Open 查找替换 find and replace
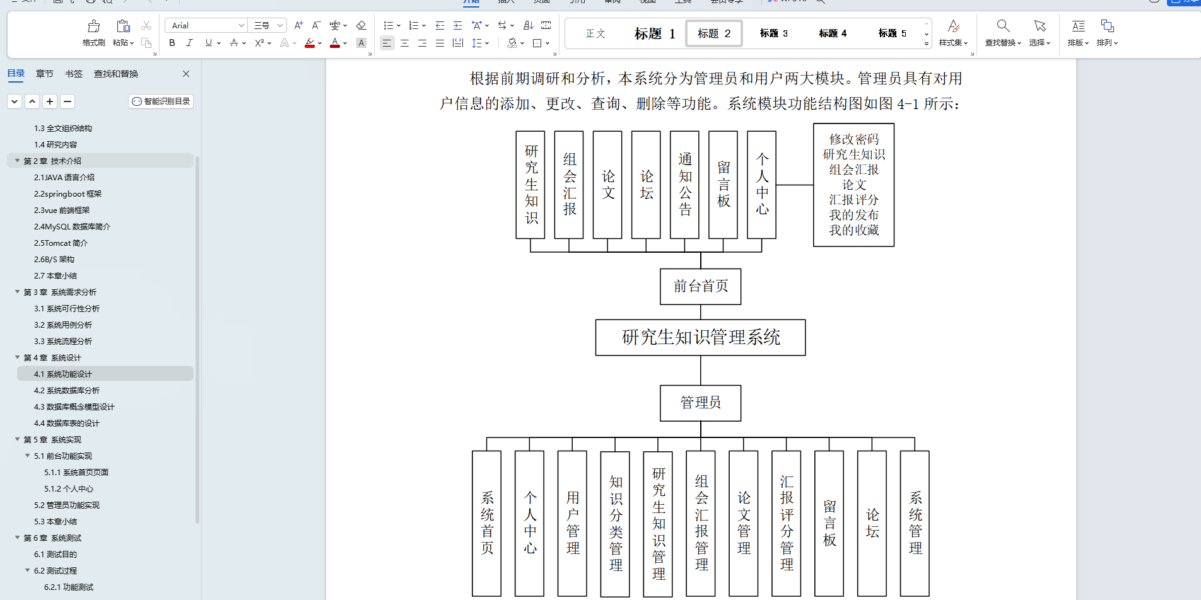This screenshot has height=600, width=1201. (x=1003, y=33)
